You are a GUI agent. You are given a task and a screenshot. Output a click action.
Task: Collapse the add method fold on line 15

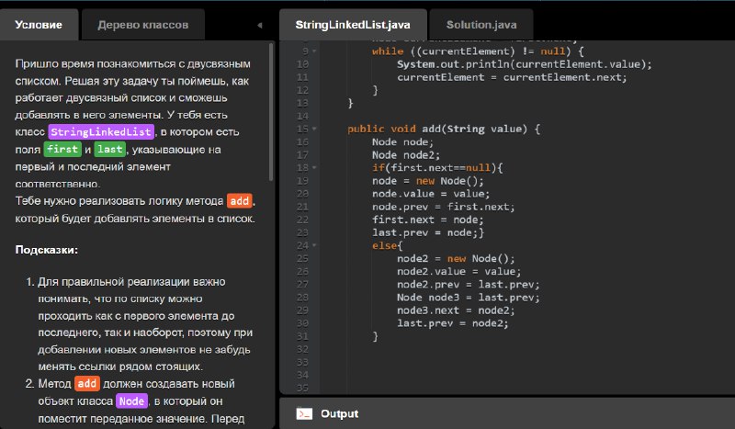(314, 129)
